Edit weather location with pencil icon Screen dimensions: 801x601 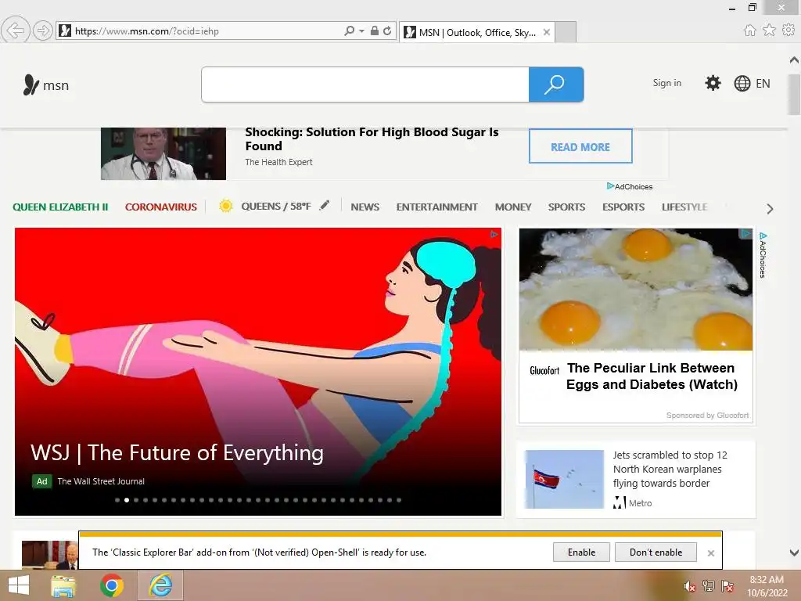[325, 206]
